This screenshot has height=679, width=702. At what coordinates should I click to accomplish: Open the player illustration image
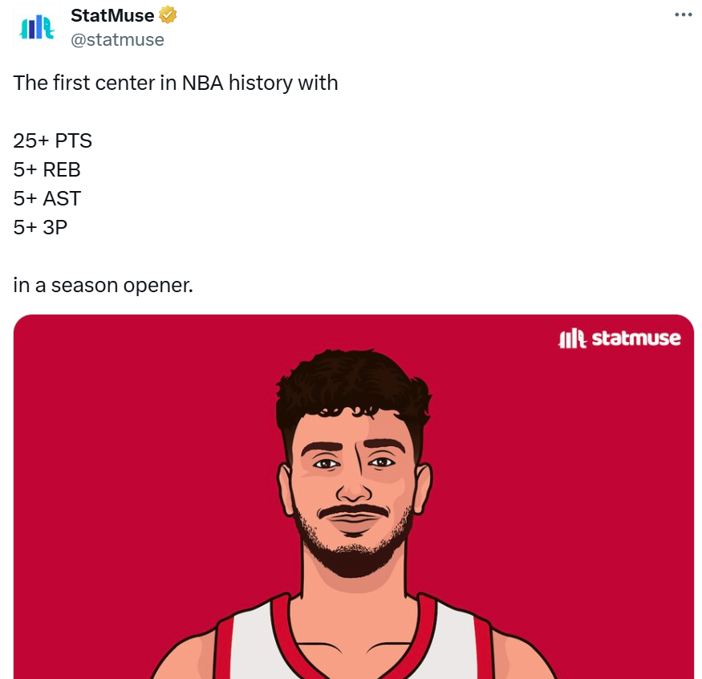tap(354, 497)
